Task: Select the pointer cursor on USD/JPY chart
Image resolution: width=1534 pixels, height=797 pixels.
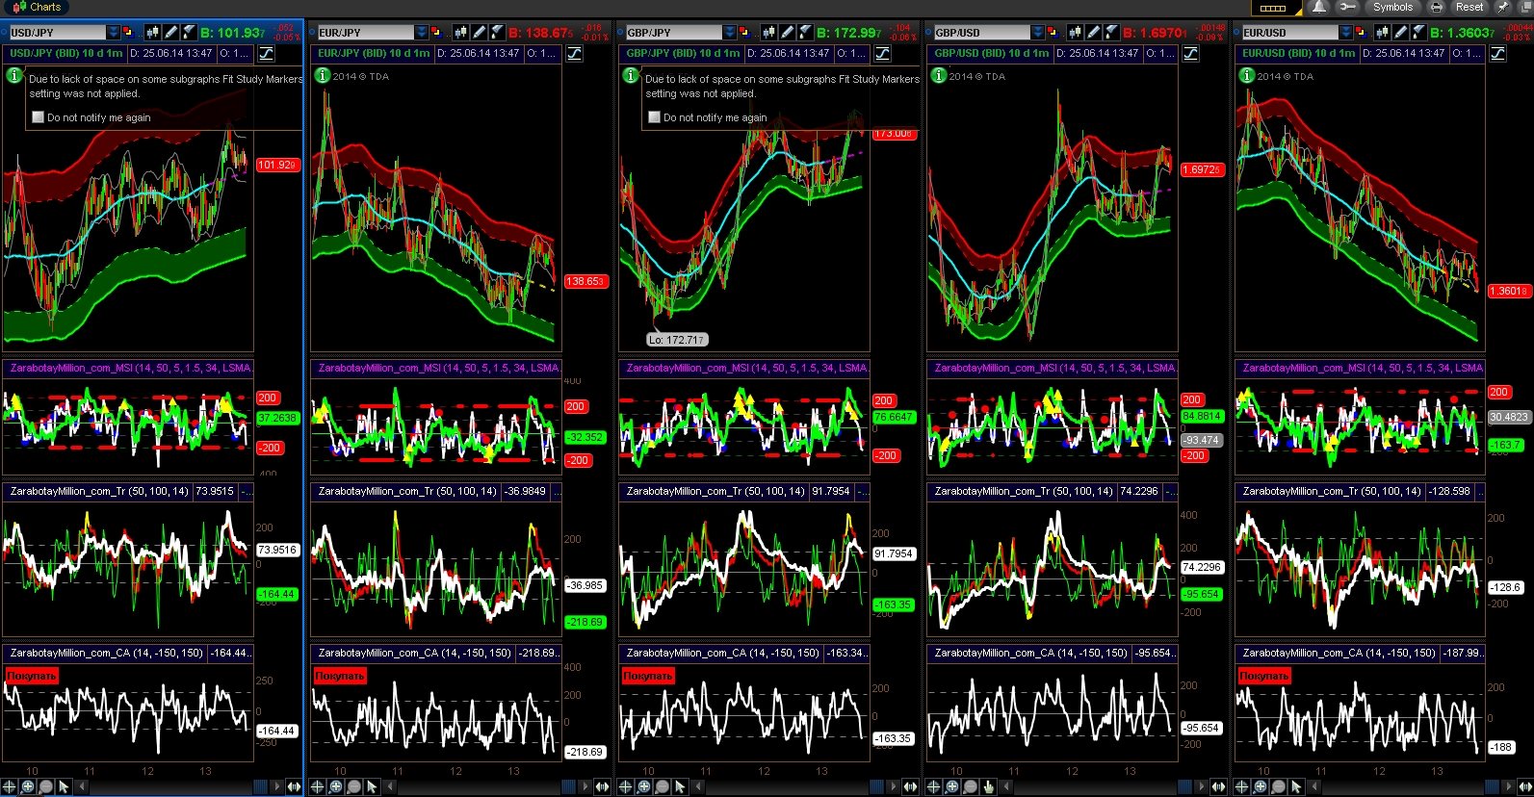Action: click(65, 787)
